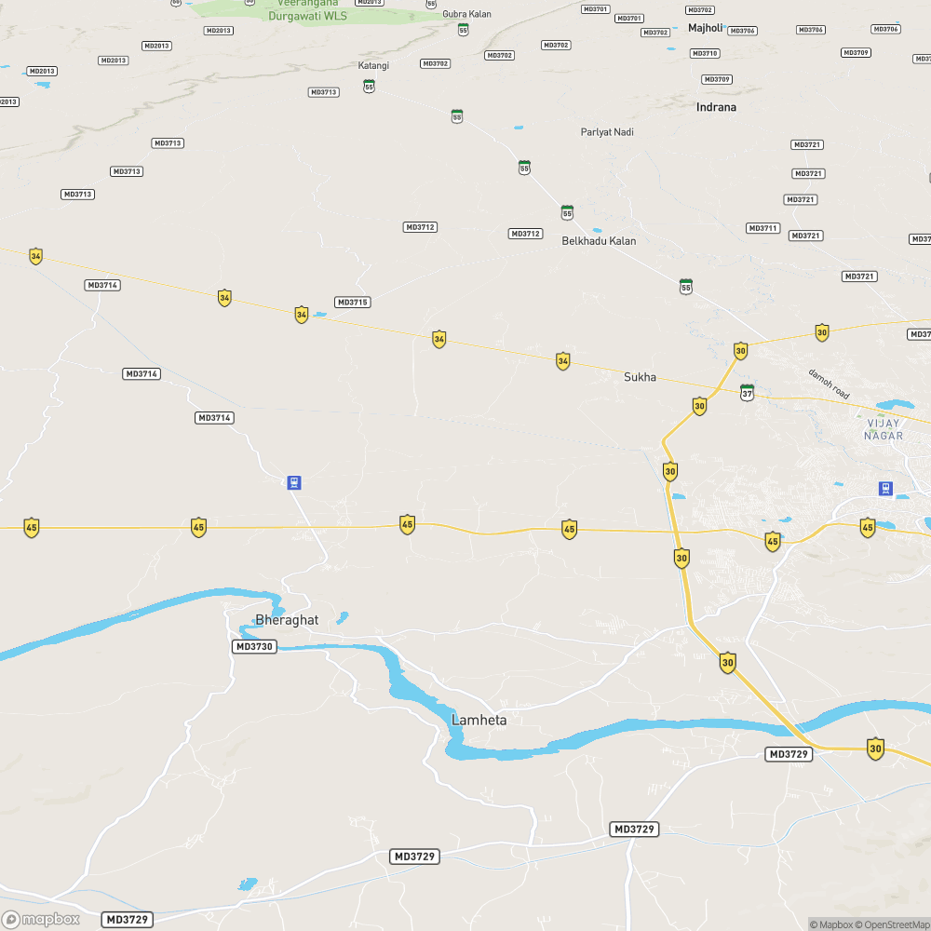Click the railway station icon below Vijay Nagar
This screenshot has height=931, width=931.
point(885,489)
